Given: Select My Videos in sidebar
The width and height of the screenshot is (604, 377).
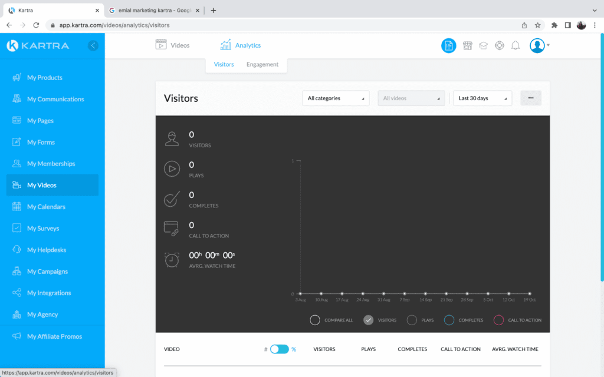Looking at the screenshot, I should pyautogui.click(x=52, y=185).
